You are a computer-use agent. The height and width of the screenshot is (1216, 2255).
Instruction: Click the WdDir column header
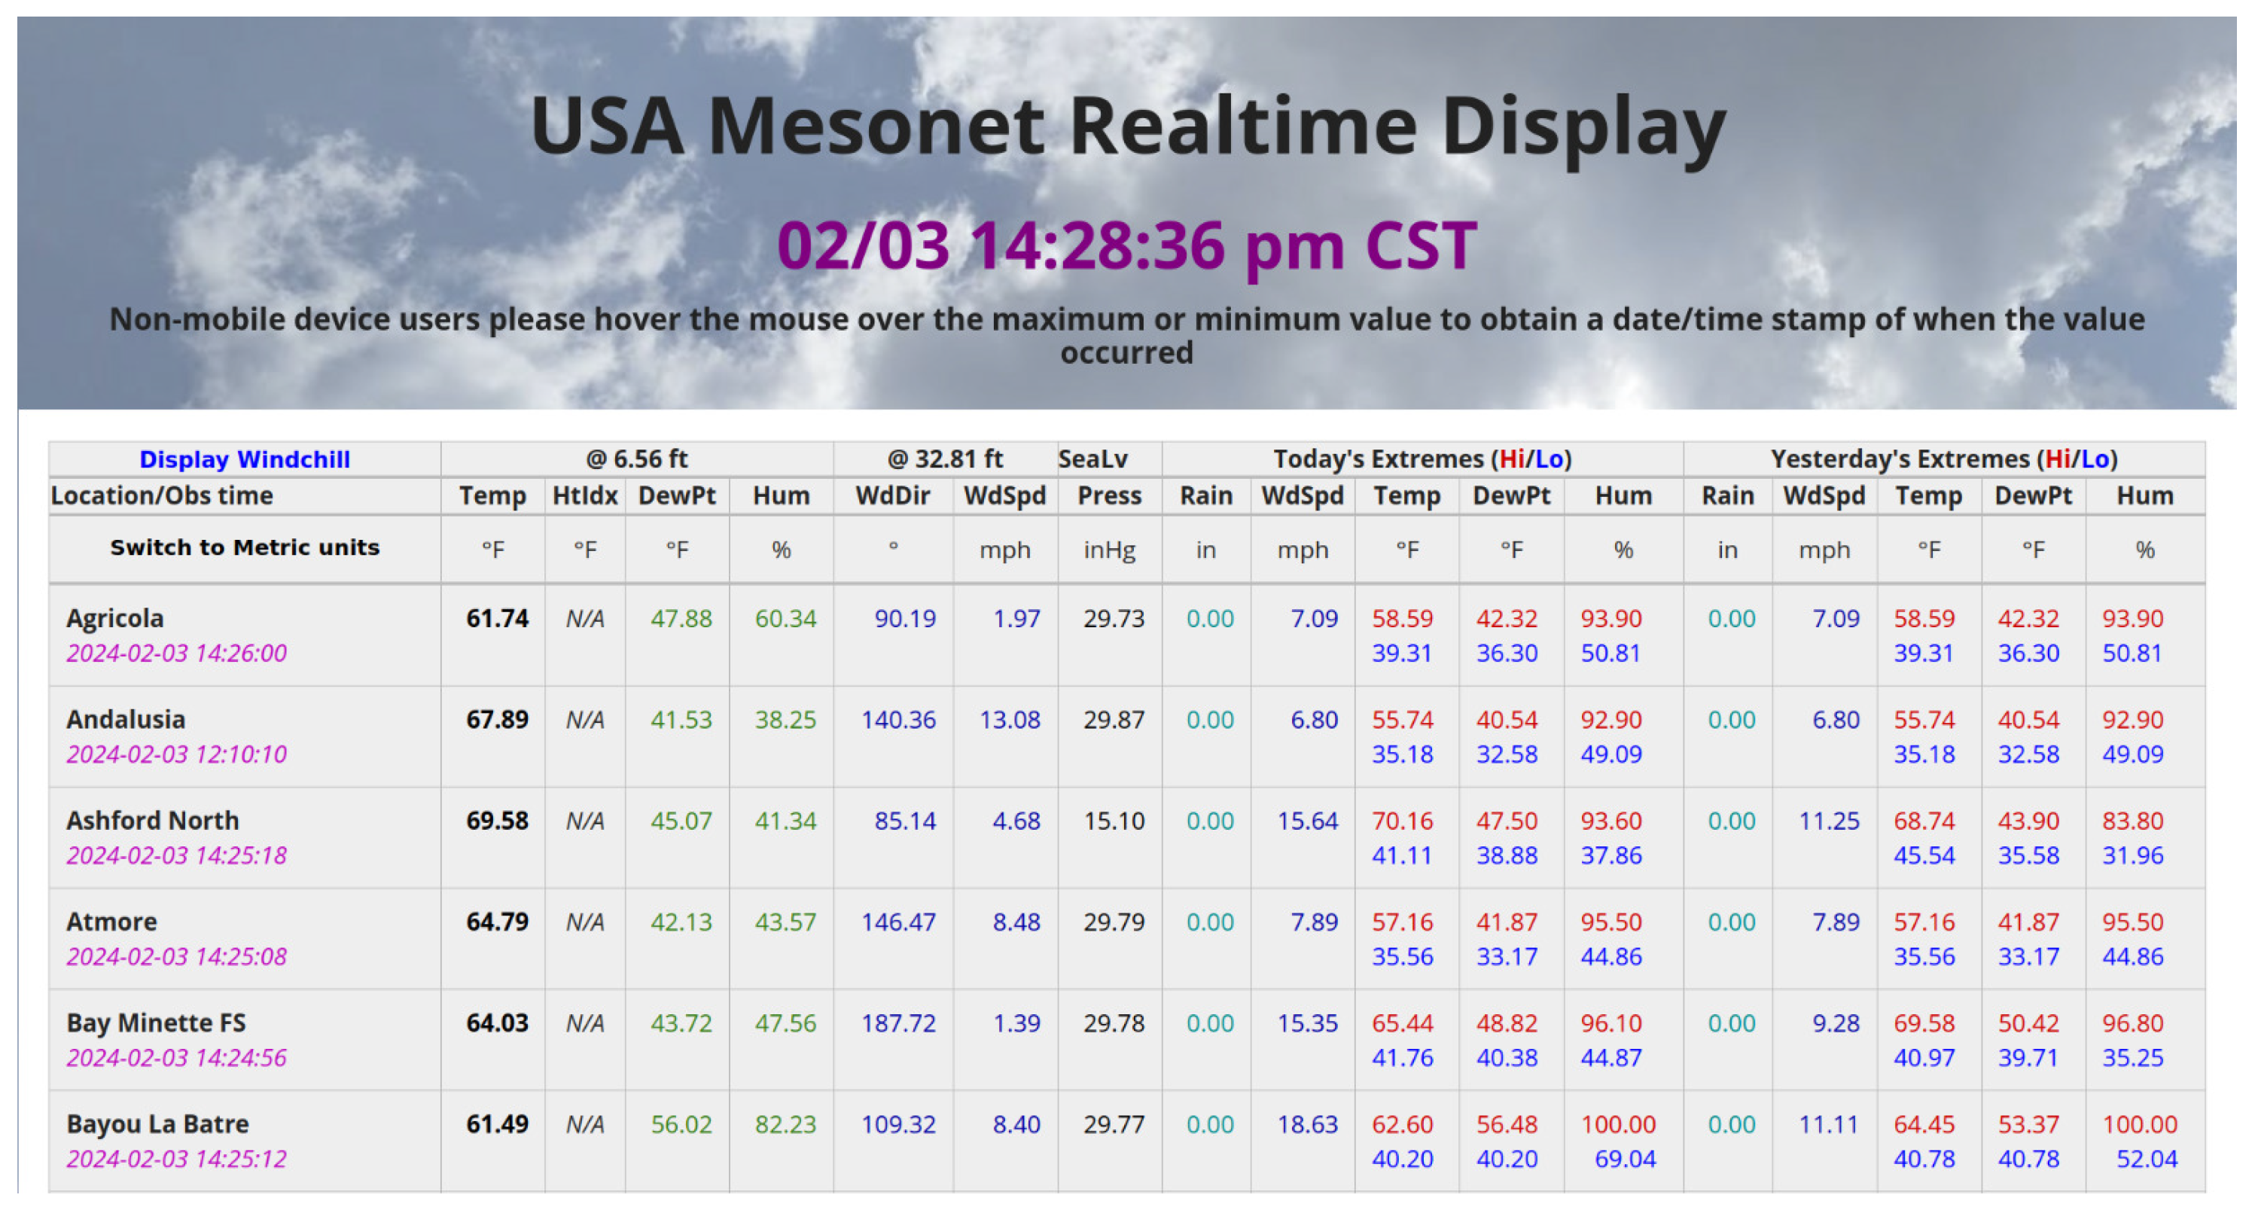click(892, 495)
